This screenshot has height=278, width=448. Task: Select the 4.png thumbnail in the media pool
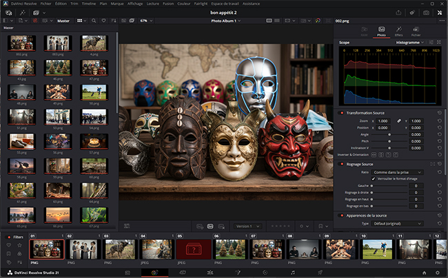click(94, 43)
